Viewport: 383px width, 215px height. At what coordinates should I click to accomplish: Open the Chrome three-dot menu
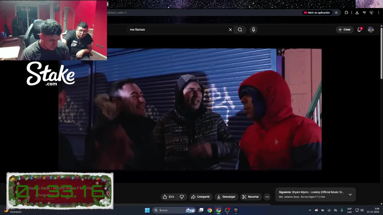click(x=379, y=13)
